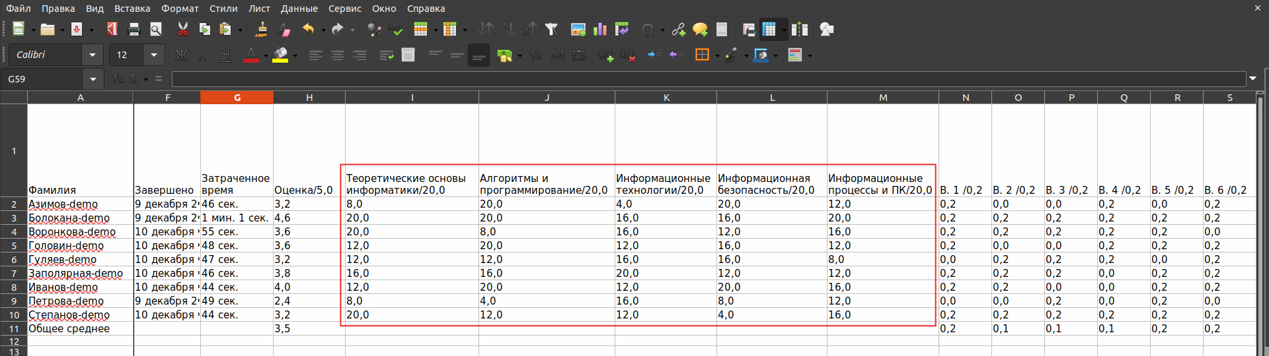Open the Формат menu
Image resolution: width=1269 pixels, height=356 pixels.
[180, 9]
